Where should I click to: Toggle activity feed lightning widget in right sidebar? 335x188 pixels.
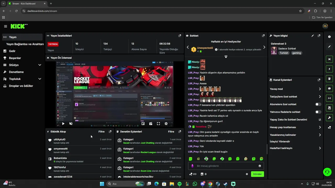330,69
